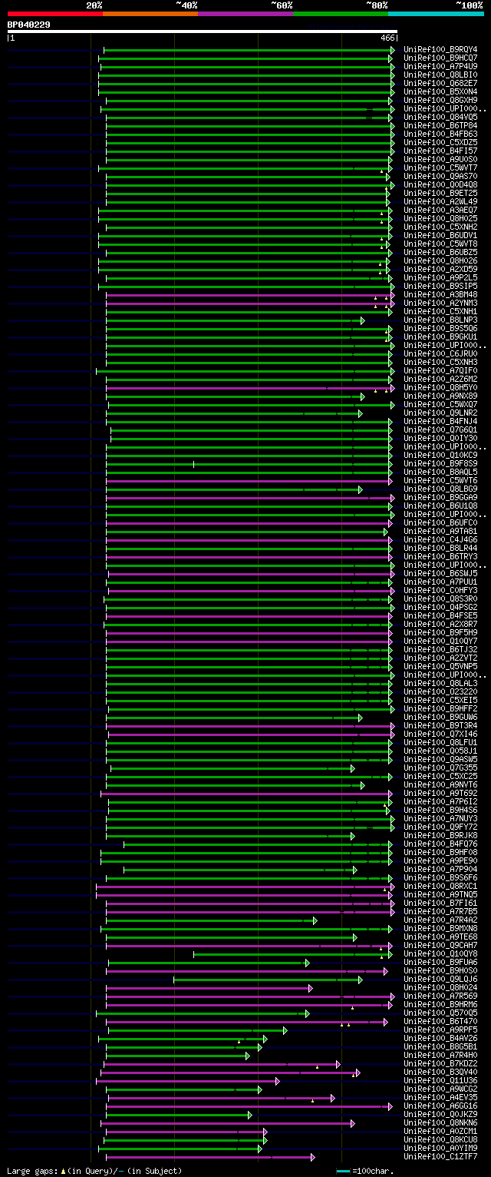Image resolution: width=491 pixels, height=1177 pixels.
Task: Click hit label UniRef100_C5XDZ5
Action: [440, 143]
